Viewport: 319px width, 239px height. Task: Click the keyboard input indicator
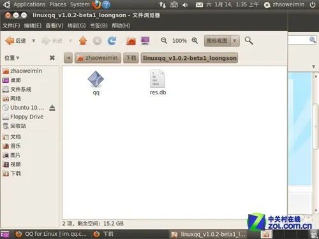tap(174, 4)
